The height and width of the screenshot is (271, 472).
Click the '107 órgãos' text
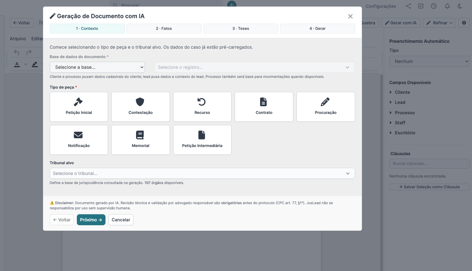coord(154,183)
